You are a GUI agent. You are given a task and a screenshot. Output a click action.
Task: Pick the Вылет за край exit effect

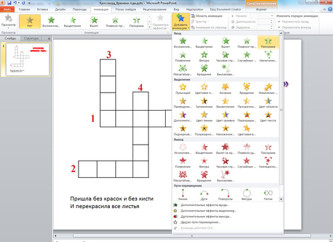tap(225, 149)
